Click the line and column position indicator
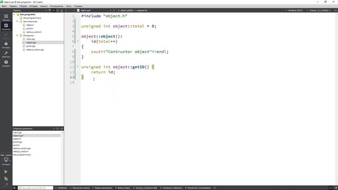Image resolution: width=338 pixels, height=190 pixels. pos(320,11)
